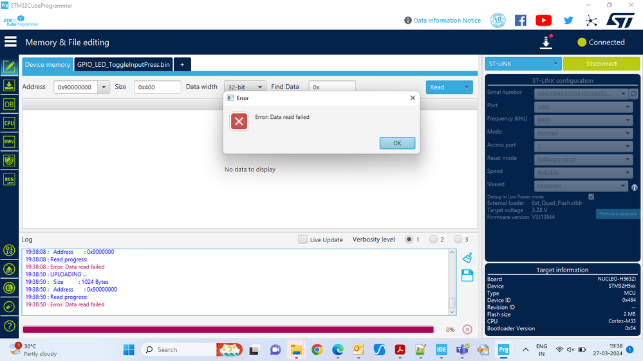Viewport: 643px width, 361px height.
Task: Select verbosity level 2 radio
Action: point(433,240)
